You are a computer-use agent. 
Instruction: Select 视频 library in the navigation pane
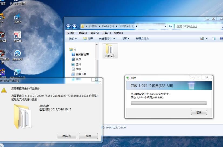(x=76, y=59)
